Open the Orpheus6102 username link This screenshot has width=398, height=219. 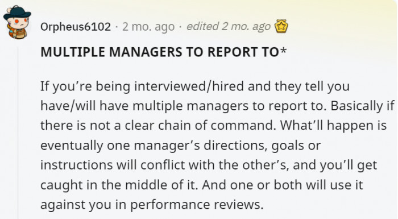point(76,27)
